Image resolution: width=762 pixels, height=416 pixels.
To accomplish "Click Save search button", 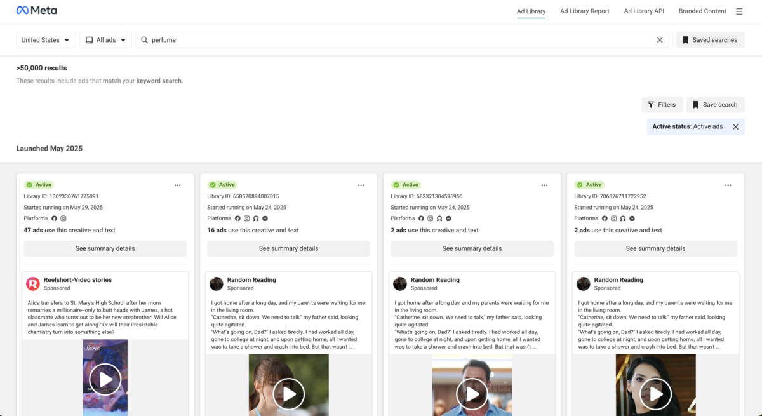I will coord(715,105).
